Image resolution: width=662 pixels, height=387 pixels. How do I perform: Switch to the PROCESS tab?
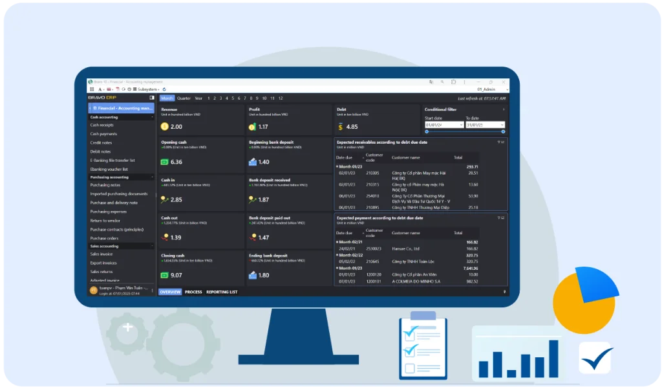pyautogui.click(x=193, y=292)
